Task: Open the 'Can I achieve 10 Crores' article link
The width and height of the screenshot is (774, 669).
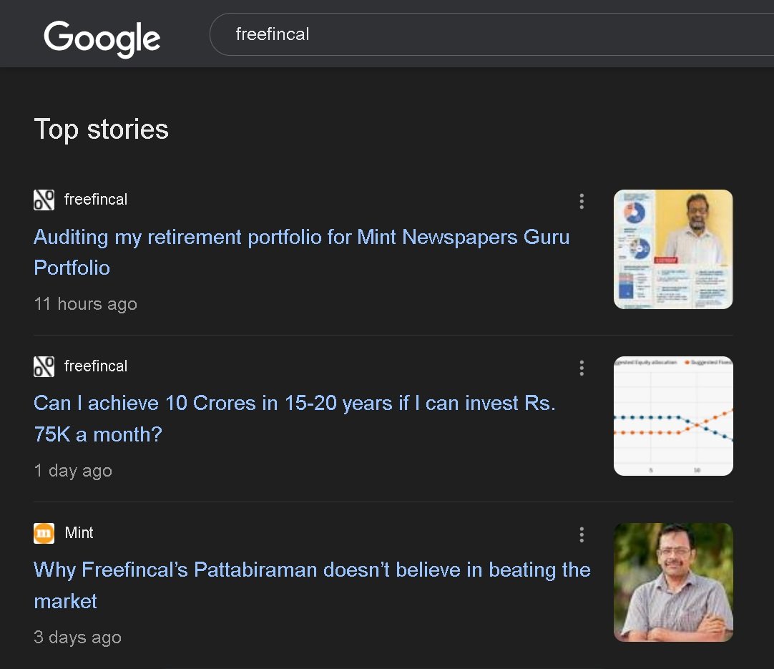Action: point(295,419)
